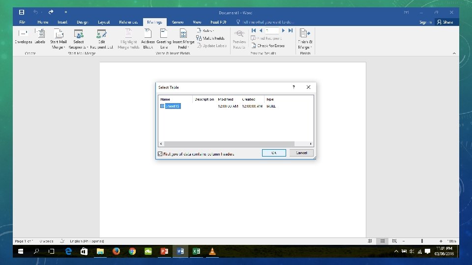The image size is (472, 265).
Task: Open the Insert Merge Field dropdown
Action: tap(183, 38)
